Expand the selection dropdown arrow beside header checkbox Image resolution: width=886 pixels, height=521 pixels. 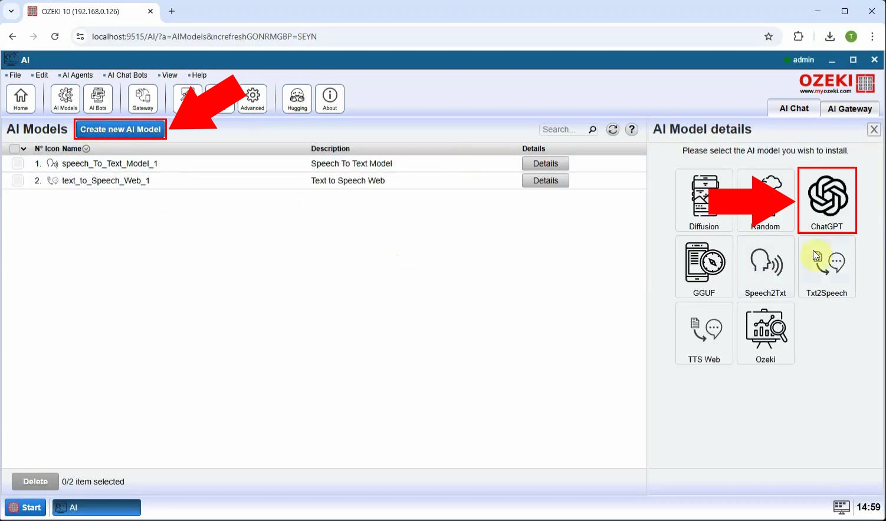tap(24, 149)
